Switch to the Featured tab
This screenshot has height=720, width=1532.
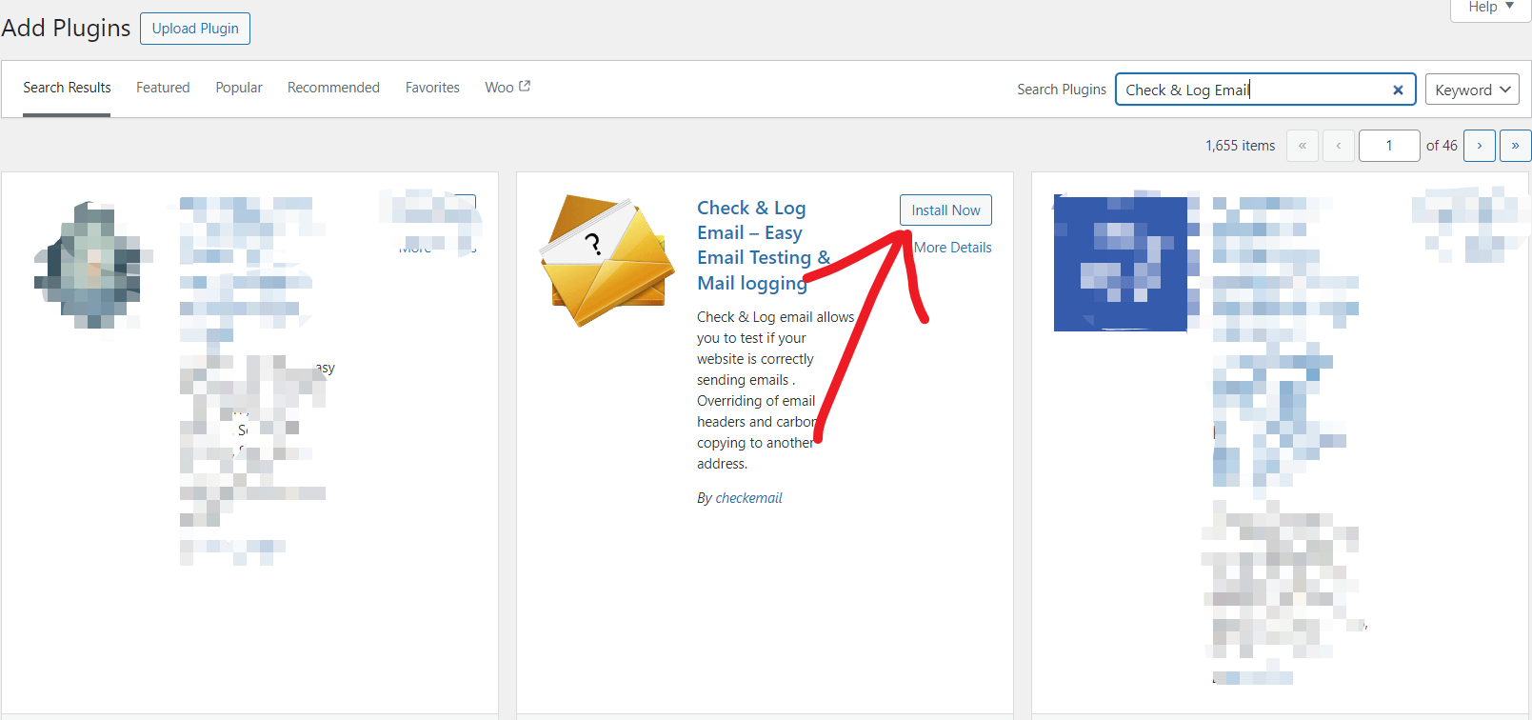163,88
